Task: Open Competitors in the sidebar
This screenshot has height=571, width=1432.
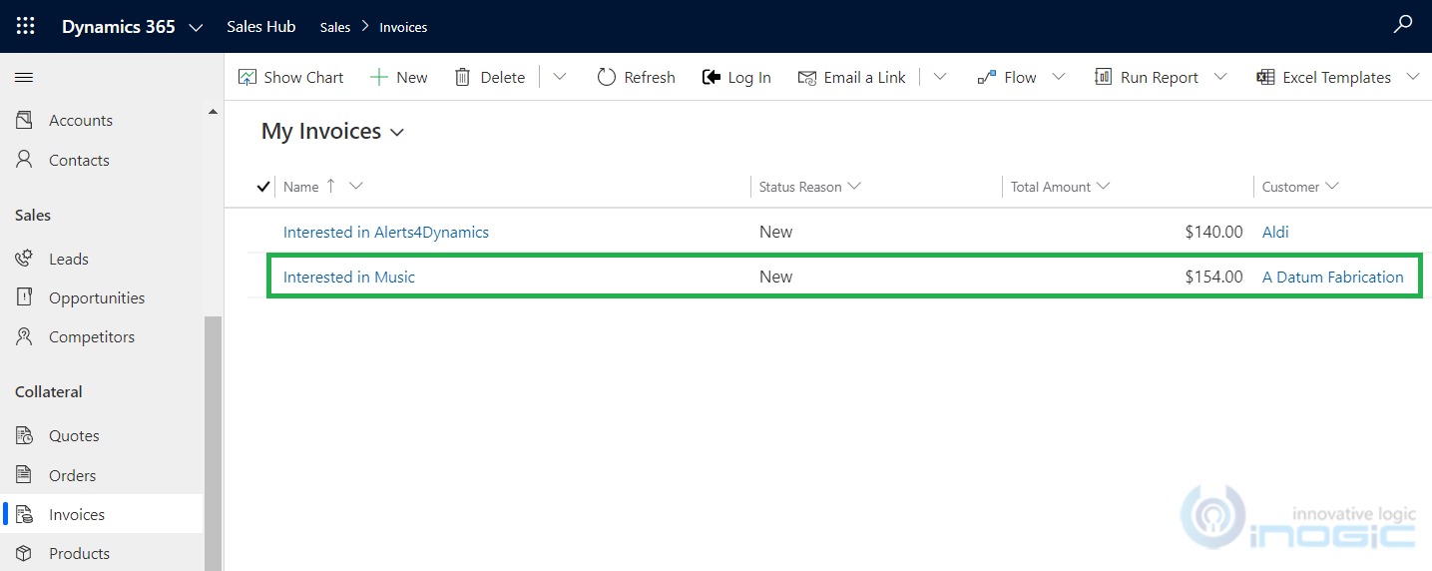Action: (x=92, y=336)
